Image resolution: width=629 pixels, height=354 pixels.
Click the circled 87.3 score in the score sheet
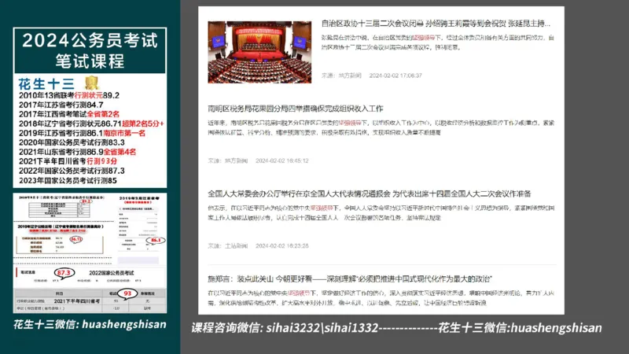pos(64,273)
